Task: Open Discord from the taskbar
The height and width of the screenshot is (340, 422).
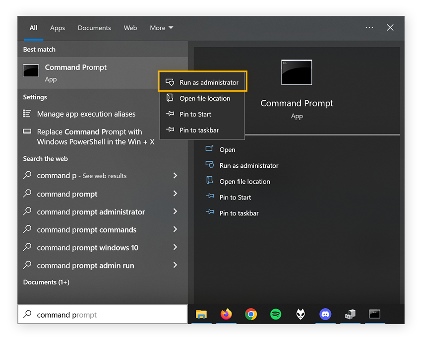Action: pyautogui.click(x=325, y=314)
